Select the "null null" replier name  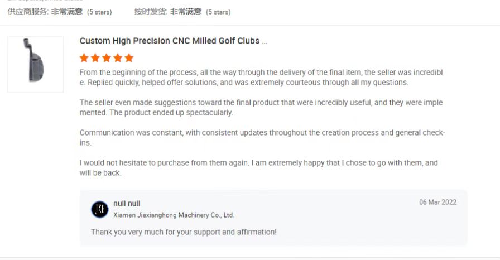click(127, 204)
